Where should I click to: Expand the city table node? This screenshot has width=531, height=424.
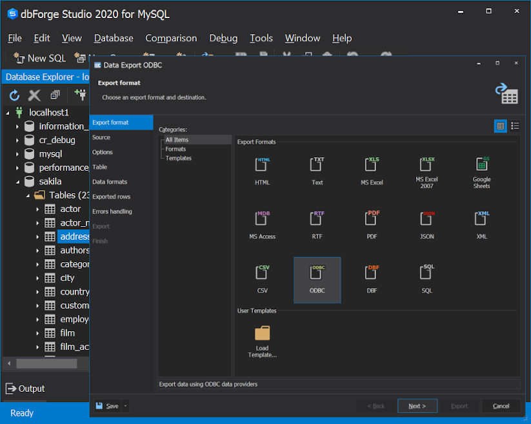[x=37, y=278]
